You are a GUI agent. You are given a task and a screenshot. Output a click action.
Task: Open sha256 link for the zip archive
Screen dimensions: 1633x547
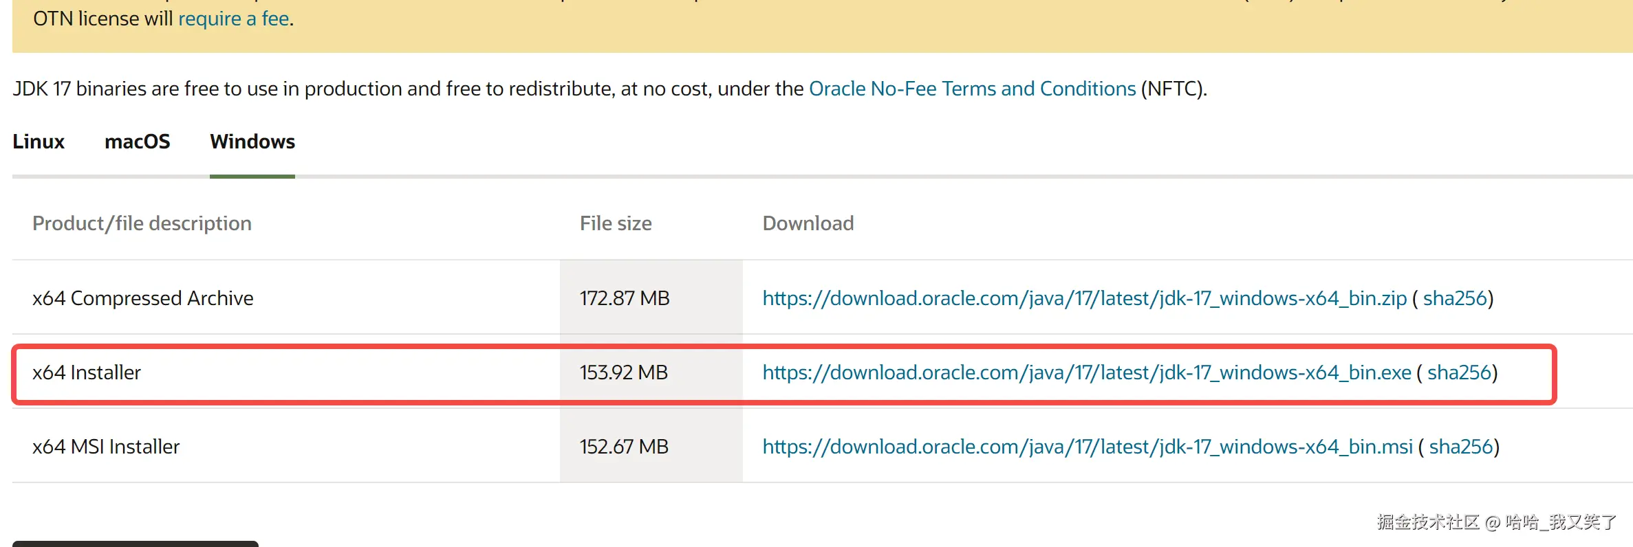1455,298
